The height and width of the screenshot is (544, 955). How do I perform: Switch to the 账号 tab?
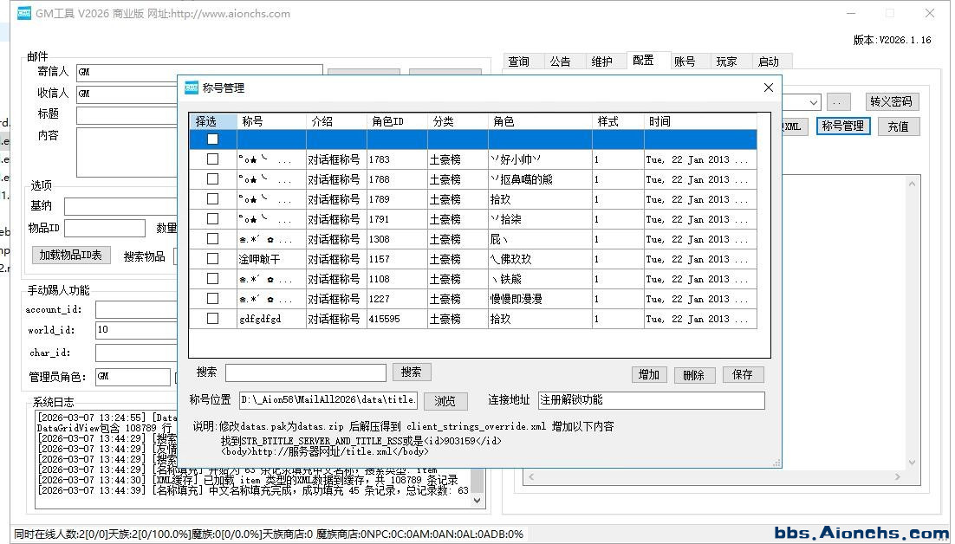click(x=685, y=62)
